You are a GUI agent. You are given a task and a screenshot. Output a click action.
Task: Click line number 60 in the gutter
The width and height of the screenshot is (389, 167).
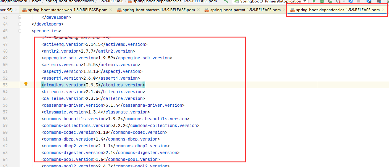pyautogui.click(x=5, y=132)
